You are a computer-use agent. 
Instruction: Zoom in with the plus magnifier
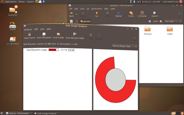pos(161,21)
